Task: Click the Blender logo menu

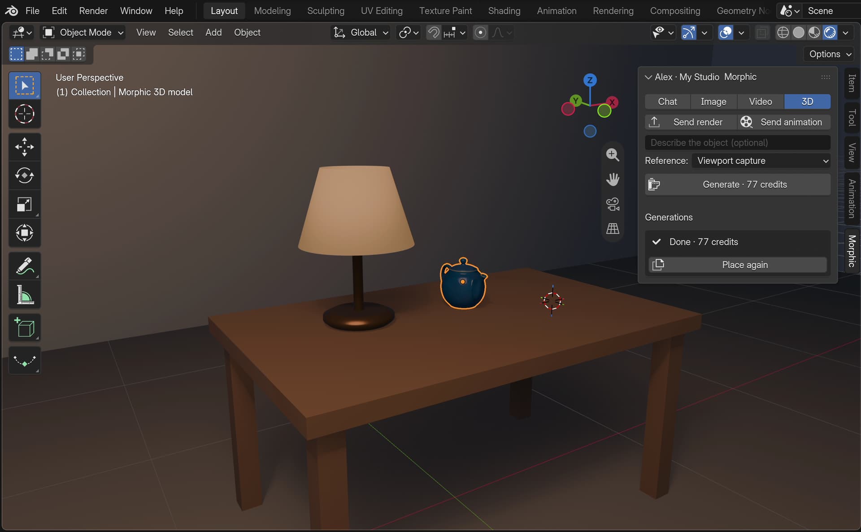Action: click(x=12, y=11)
